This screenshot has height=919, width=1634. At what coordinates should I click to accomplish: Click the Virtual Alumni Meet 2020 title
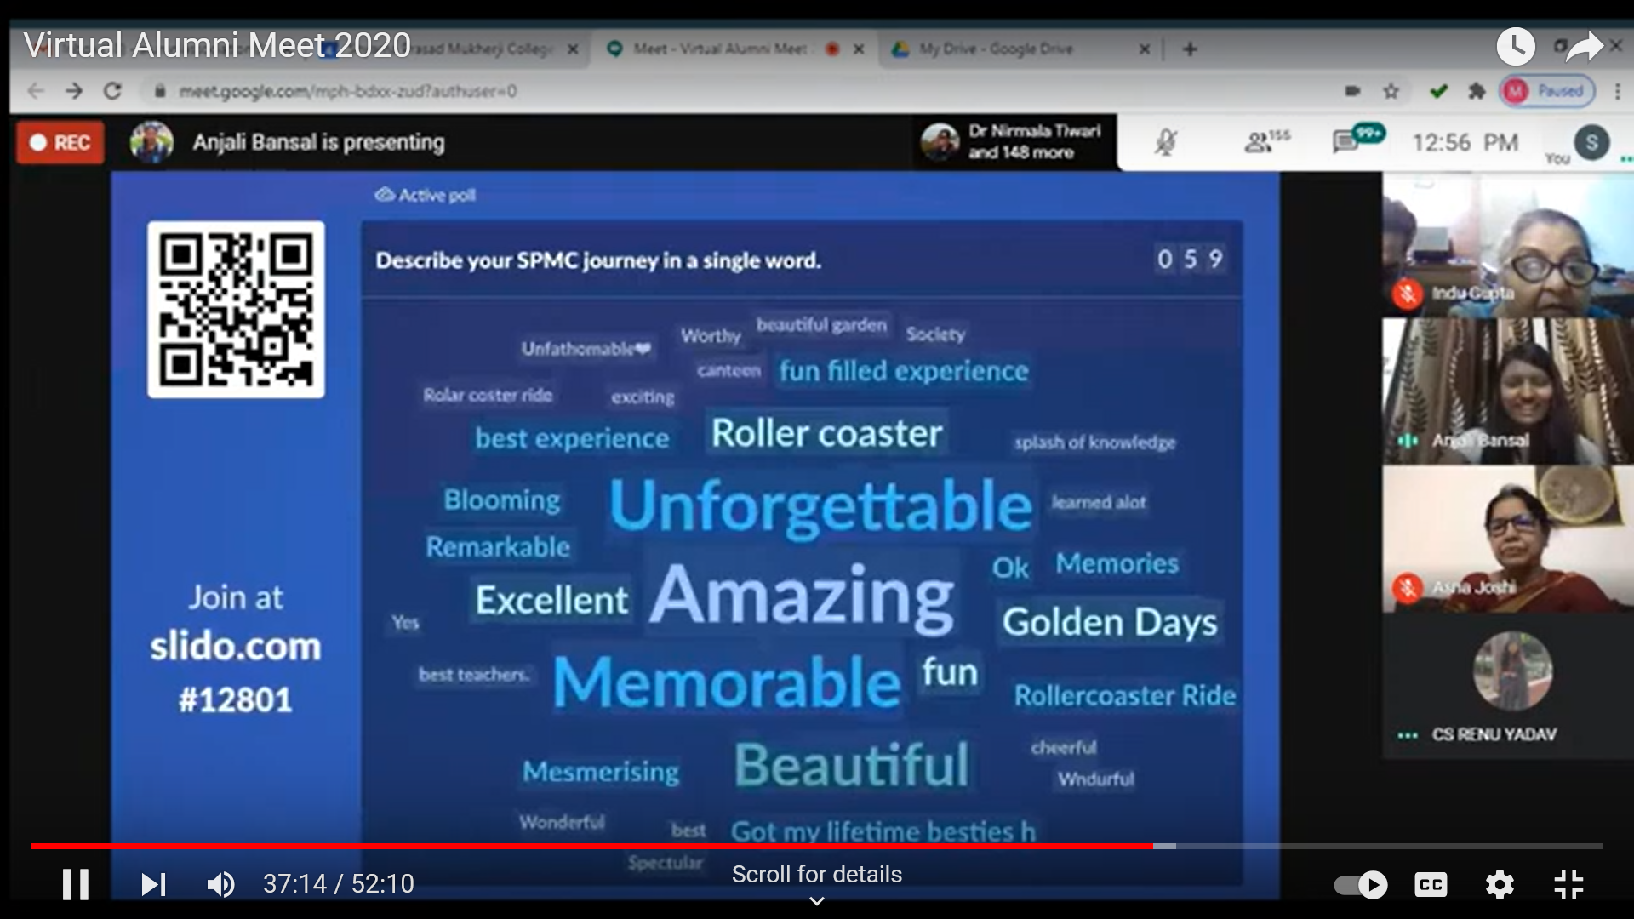[x=217, y=45]
